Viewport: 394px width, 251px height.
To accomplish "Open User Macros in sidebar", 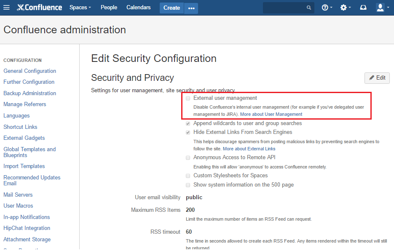I will point(19,206).
